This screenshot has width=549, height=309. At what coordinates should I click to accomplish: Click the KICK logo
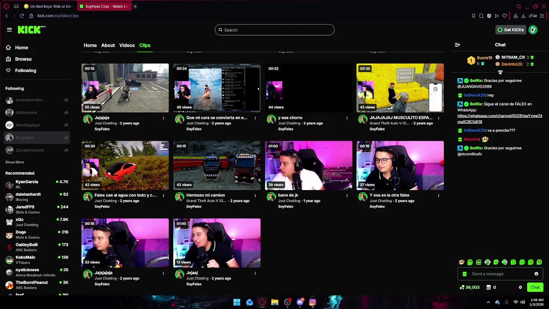coord(31,30)
